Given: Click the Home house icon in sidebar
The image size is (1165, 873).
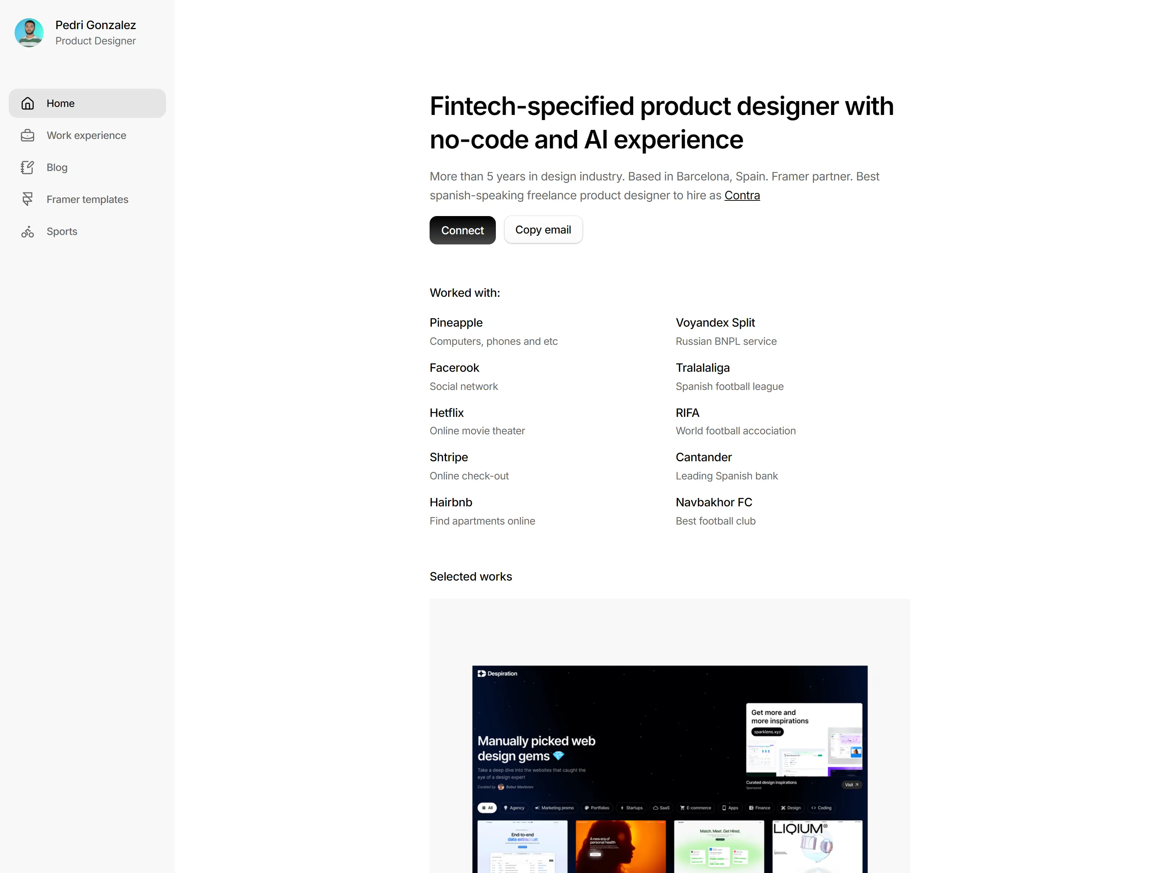Looking at the screenshot, I should [x=27, y=103].
